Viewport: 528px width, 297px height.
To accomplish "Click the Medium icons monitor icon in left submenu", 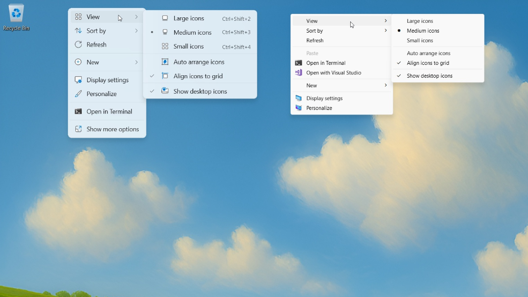I will pyautogui.click(x=165, y=32).
